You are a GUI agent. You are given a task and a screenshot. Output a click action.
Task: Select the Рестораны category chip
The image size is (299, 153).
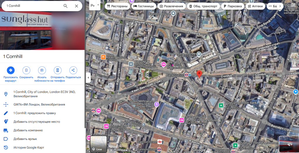pos(117,6)
